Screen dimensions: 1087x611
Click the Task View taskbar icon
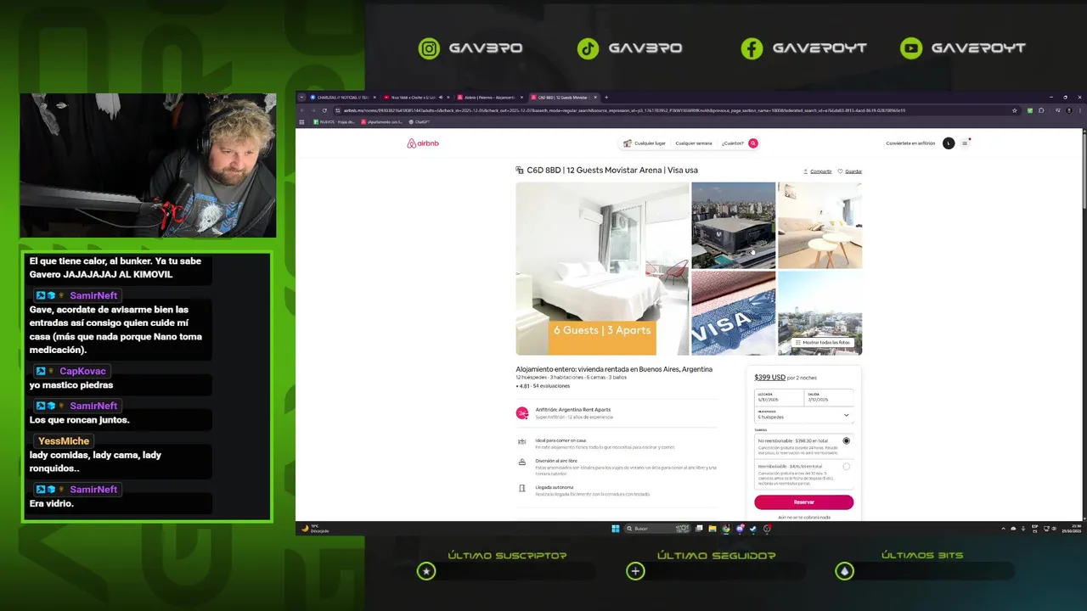pos(699,529)
